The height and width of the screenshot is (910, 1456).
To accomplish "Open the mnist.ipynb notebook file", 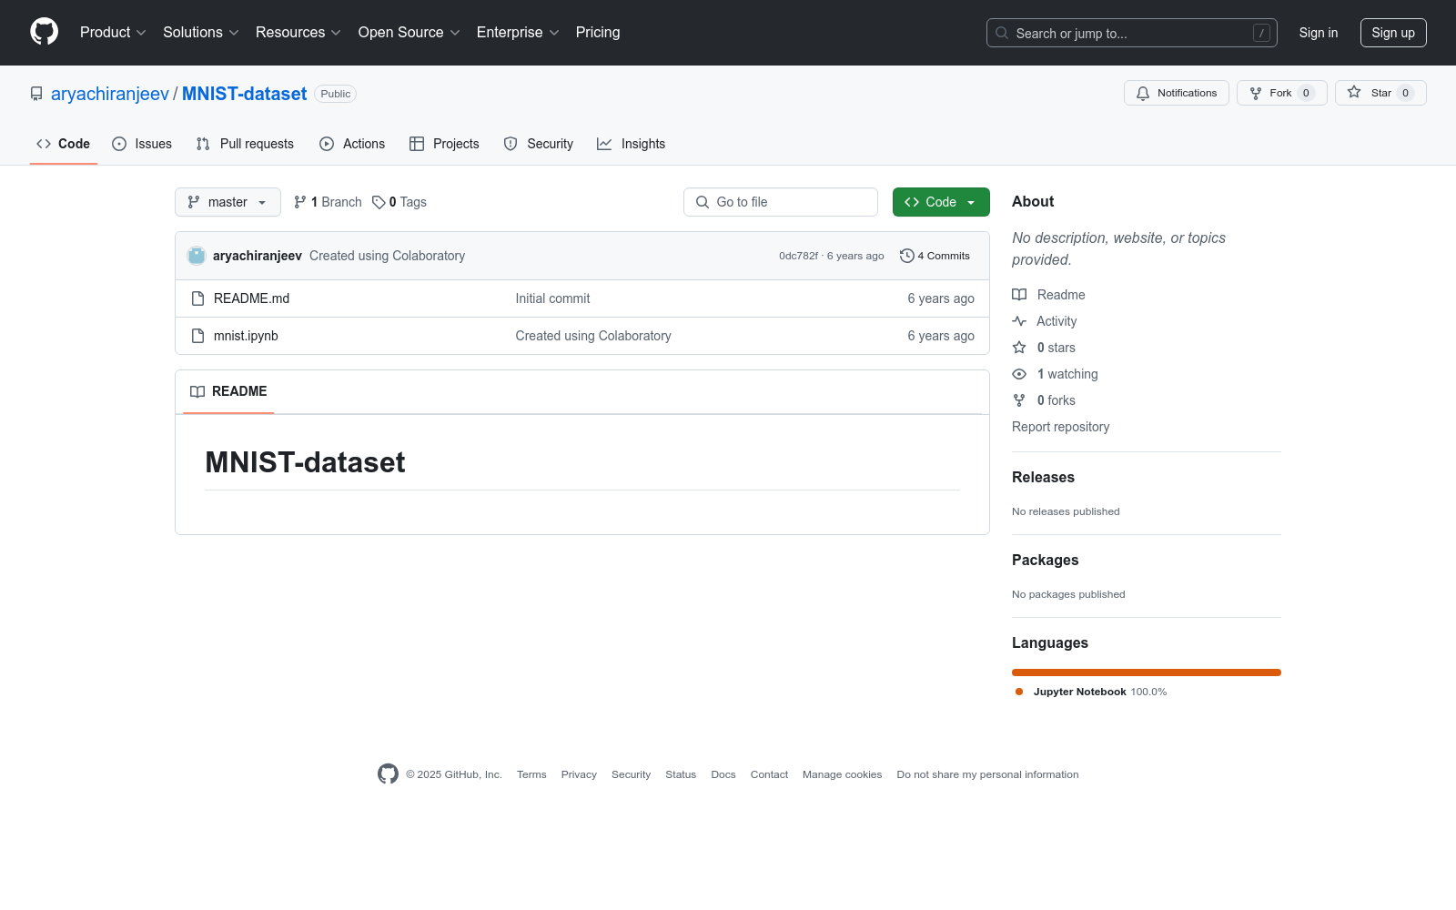I will pos(246,336).
